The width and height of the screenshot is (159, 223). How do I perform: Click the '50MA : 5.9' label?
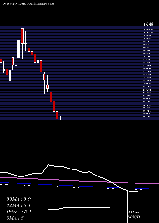pyautogui.click(x=18, y=199)
